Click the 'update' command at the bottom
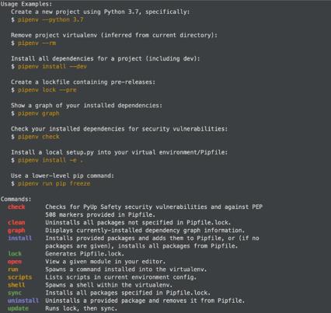Viewport: 331px width, 313px height. point(18,308)
